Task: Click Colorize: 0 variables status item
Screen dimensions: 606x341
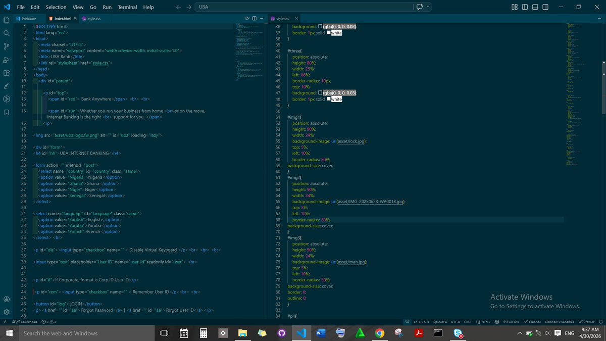Action: [x=561, y=322]
